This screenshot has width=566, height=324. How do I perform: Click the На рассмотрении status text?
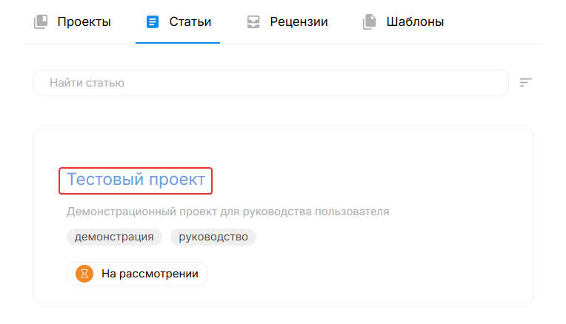(x=150, y=274)
